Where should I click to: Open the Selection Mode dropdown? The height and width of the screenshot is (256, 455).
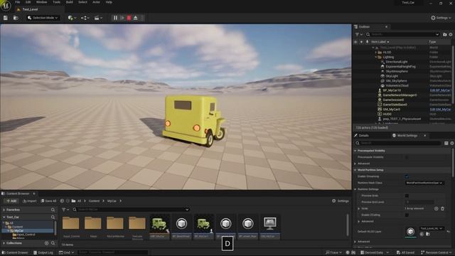coord(43,18)
